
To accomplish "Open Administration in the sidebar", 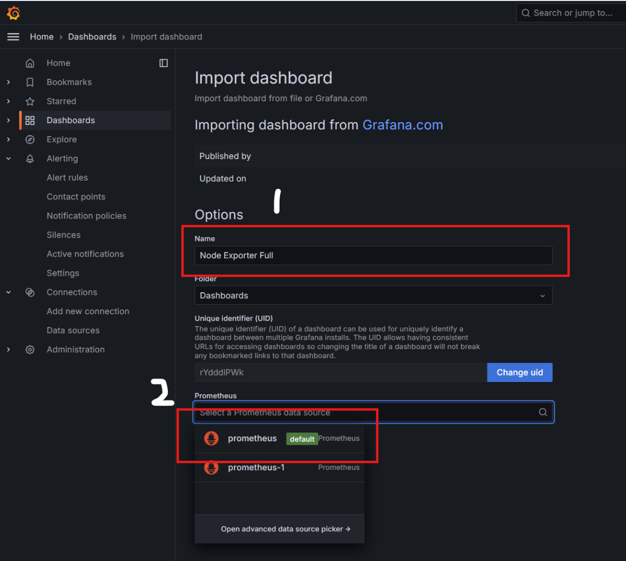I will tap(76, 350).
